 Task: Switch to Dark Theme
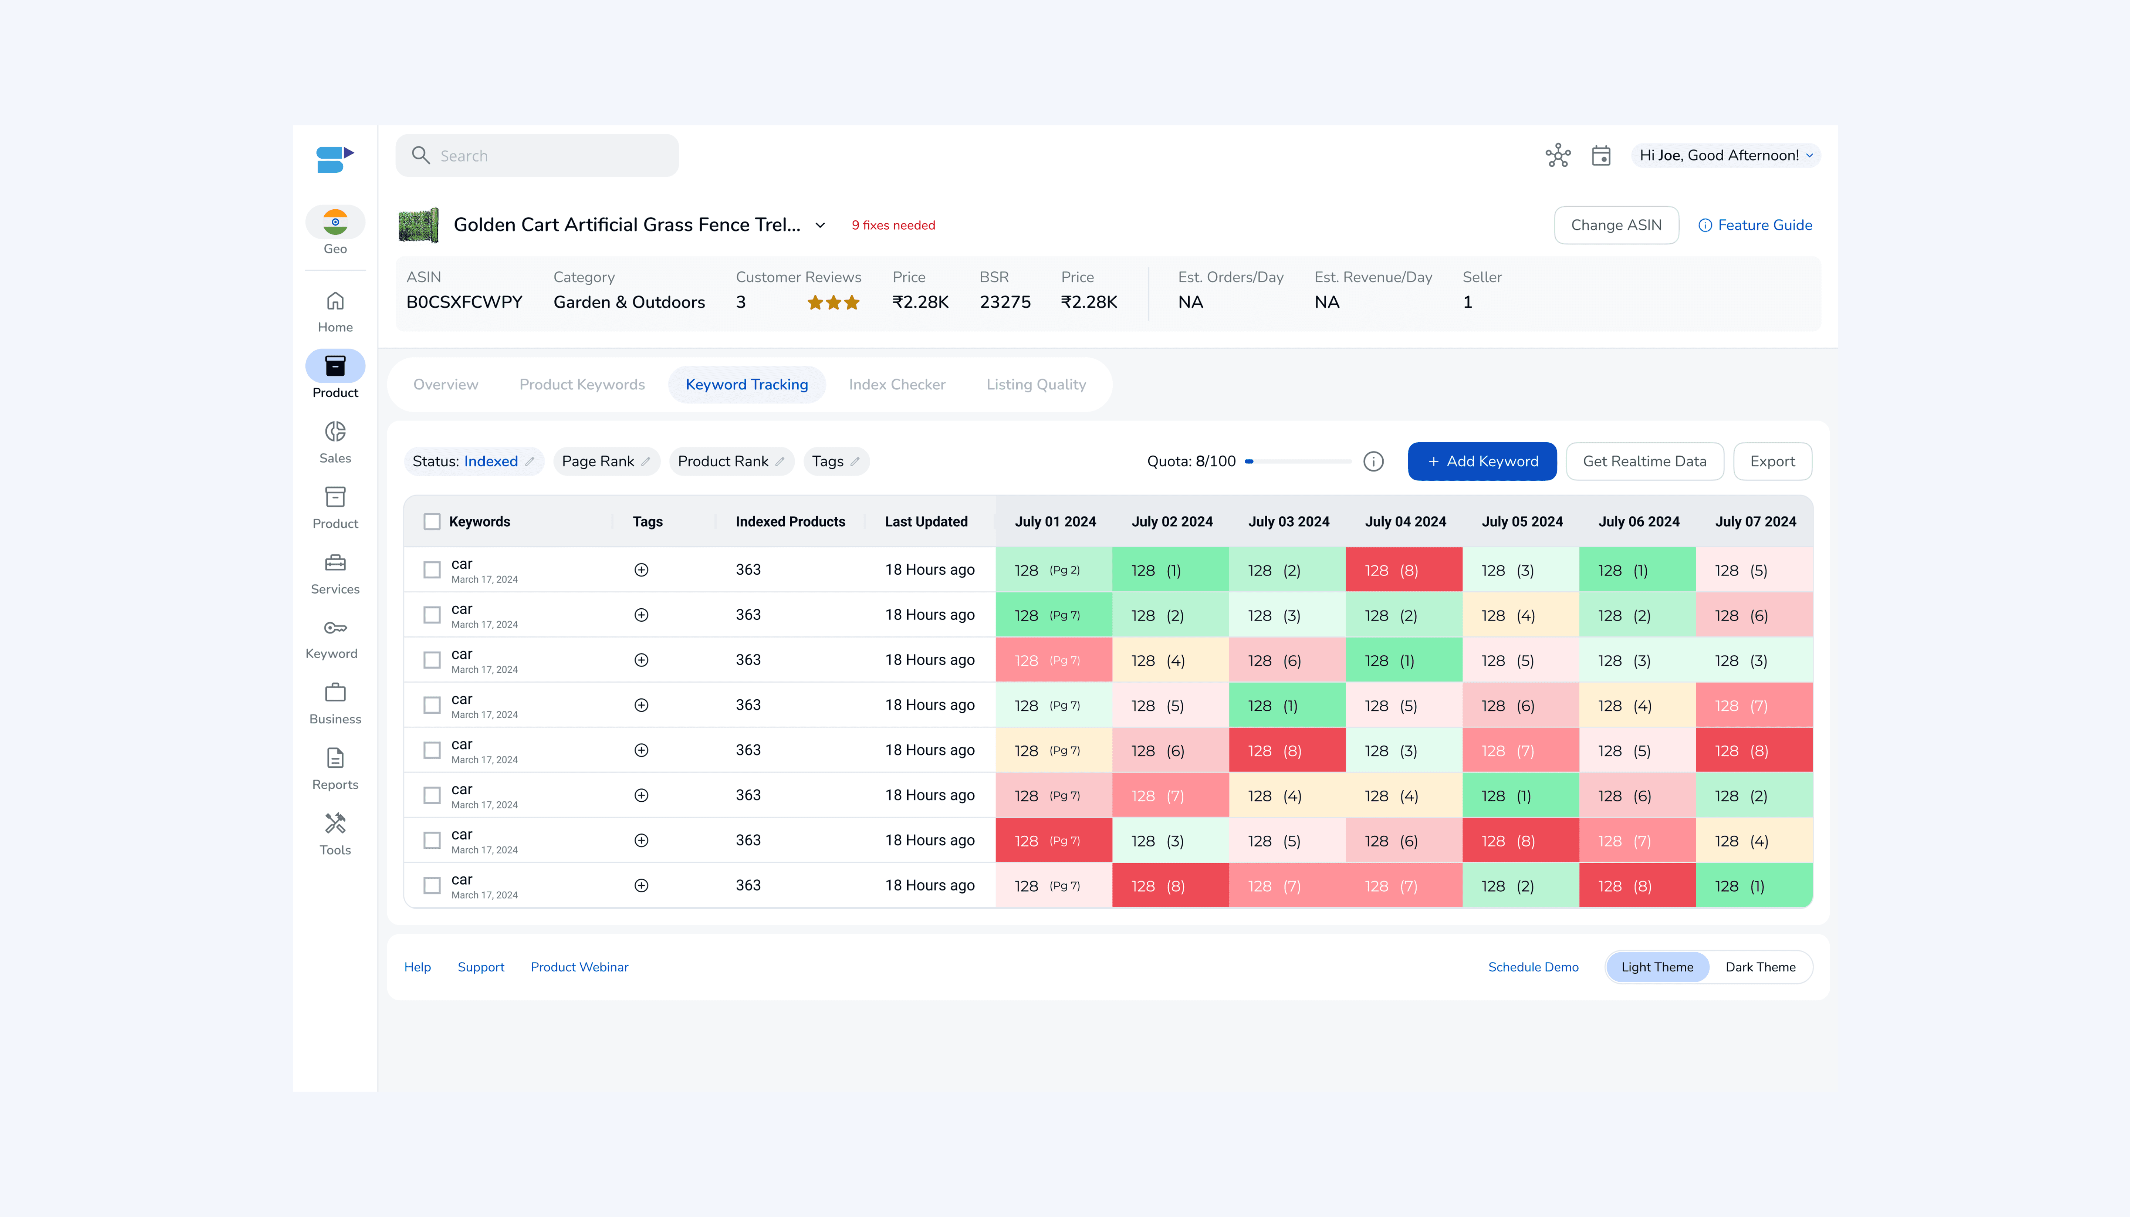click(1760, 967)
